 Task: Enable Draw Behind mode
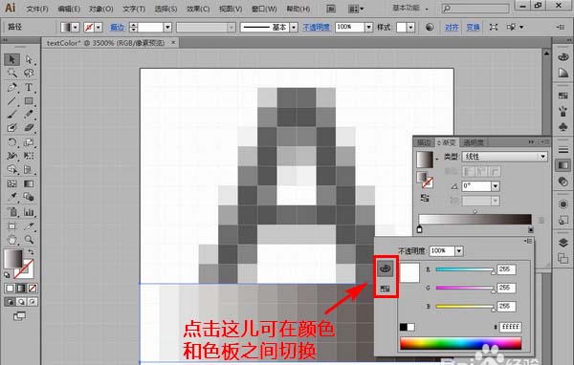(x=21, y=302)
